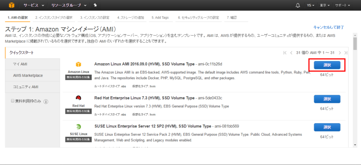The height and width of the screenshot is (165, 361).
Task: Go to 4. ストレージの追加 tab
Action: click(x=130, y=18)
